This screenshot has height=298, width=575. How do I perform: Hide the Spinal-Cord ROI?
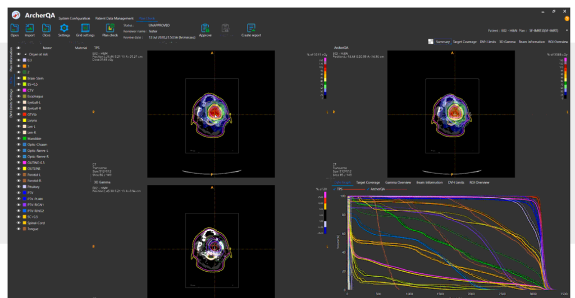tap(19, 223)
